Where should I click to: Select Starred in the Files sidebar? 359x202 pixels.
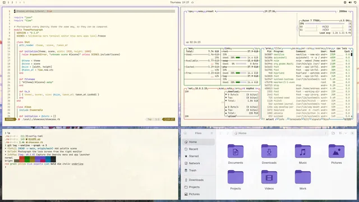pyautogui.click(x=199, y=156)
